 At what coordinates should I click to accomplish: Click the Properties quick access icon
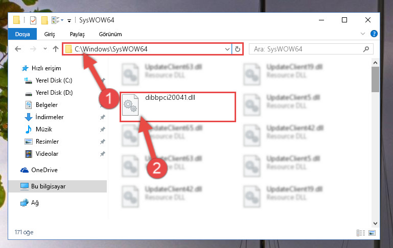(x=33, y=20)
